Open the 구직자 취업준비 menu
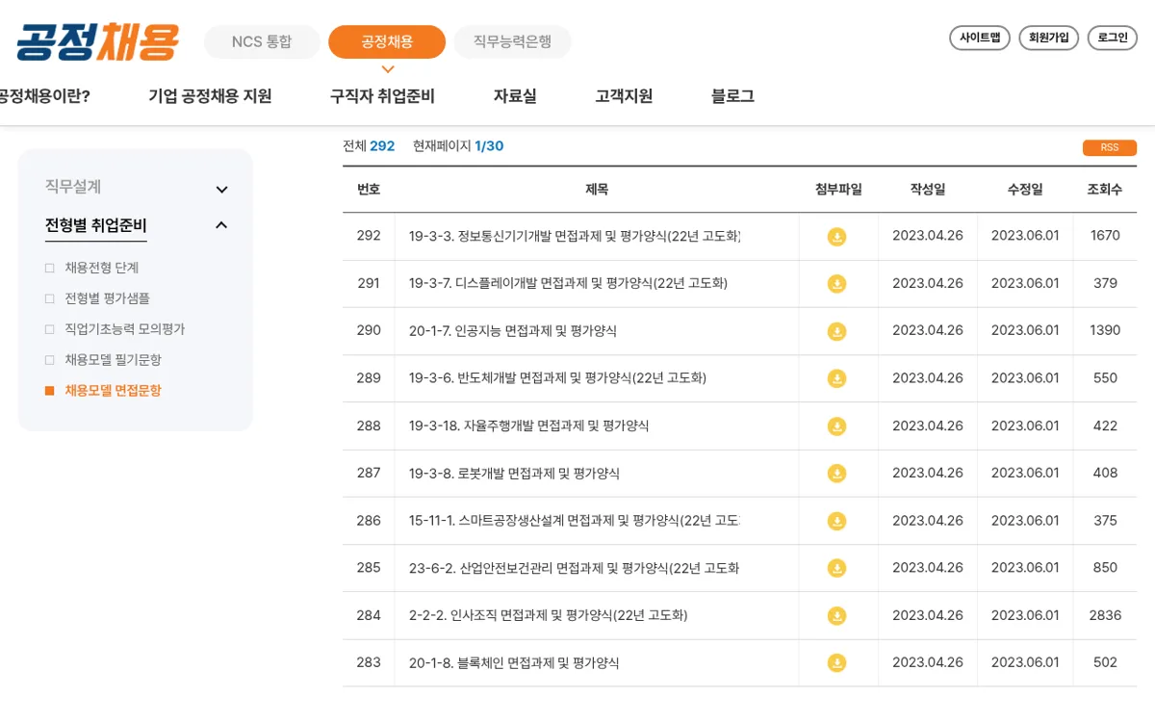Screen dimensions: 1155x722 coord(382,96)
